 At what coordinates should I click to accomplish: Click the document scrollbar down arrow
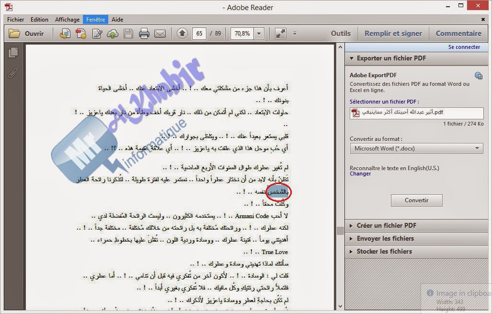point(340,306)
